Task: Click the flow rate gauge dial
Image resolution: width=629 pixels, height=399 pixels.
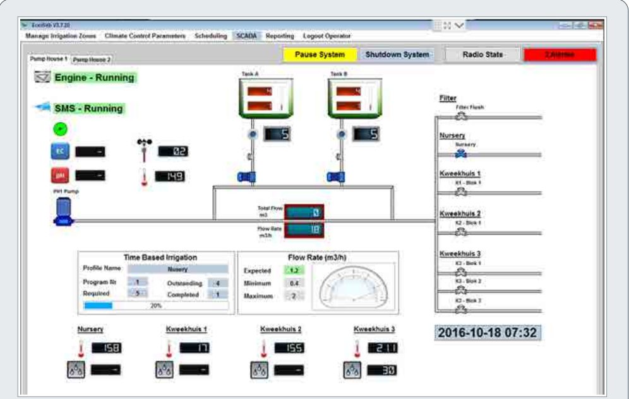Action: [x=354, y=287]
